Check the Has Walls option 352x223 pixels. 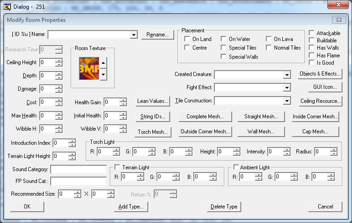pyautogui.click(x=311, y=47)
